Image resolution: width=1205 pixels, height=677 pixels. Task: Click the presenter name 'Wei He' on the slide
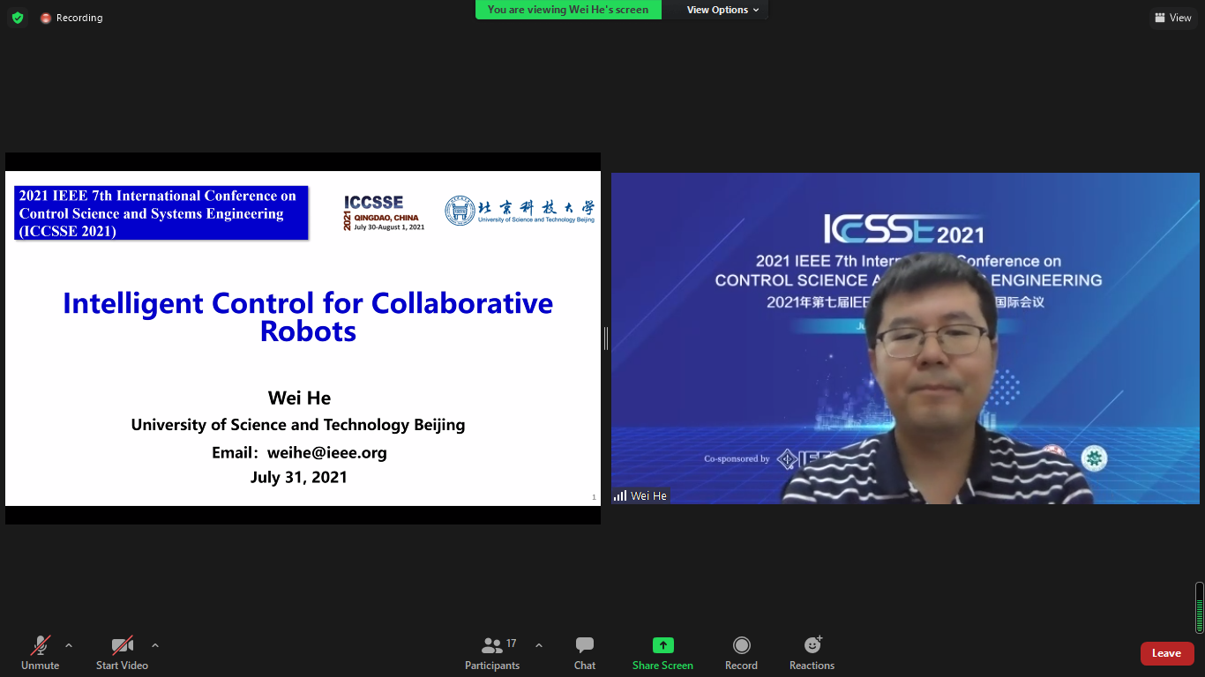pyautogui.click(x=299, y=398)
